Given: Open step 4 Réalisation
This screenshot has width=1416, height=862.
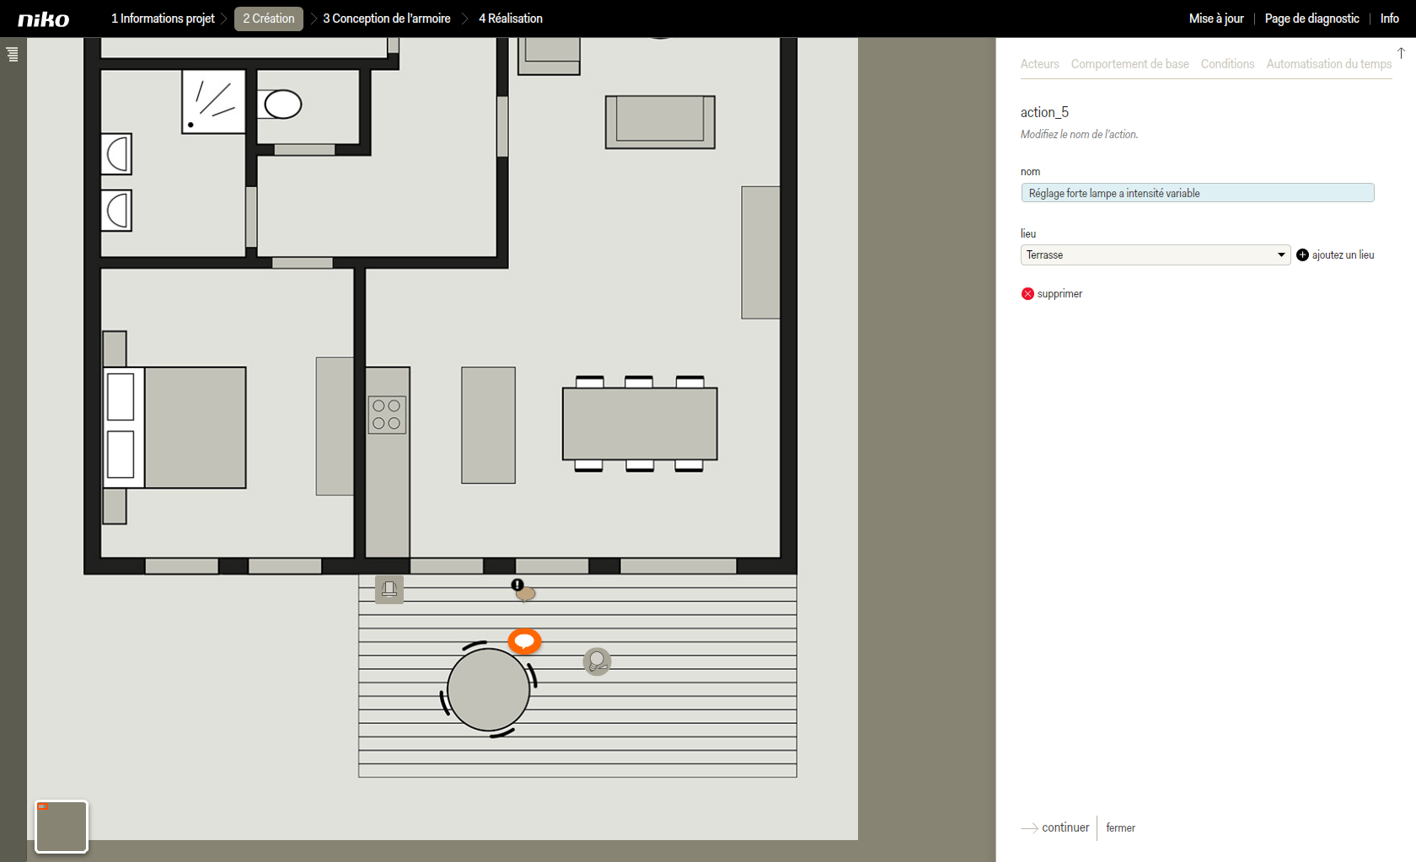Looking at the screenshot, I should tap(511, 19).
